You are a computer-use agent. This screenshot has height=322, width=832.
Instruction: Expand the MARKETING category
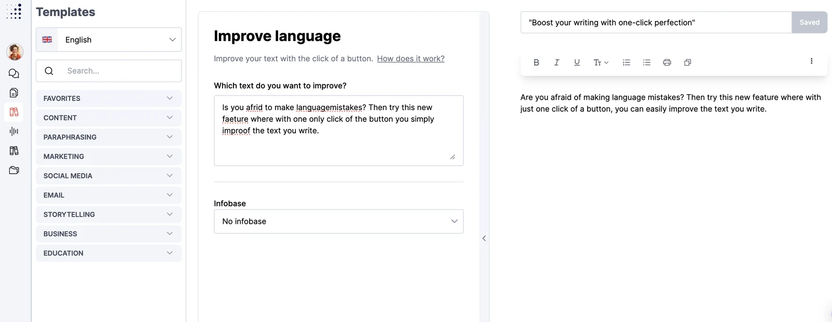coord(109,156)
